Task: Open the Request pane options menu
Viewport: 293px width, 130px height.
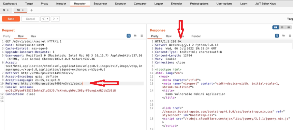Action: click(142, 36)
